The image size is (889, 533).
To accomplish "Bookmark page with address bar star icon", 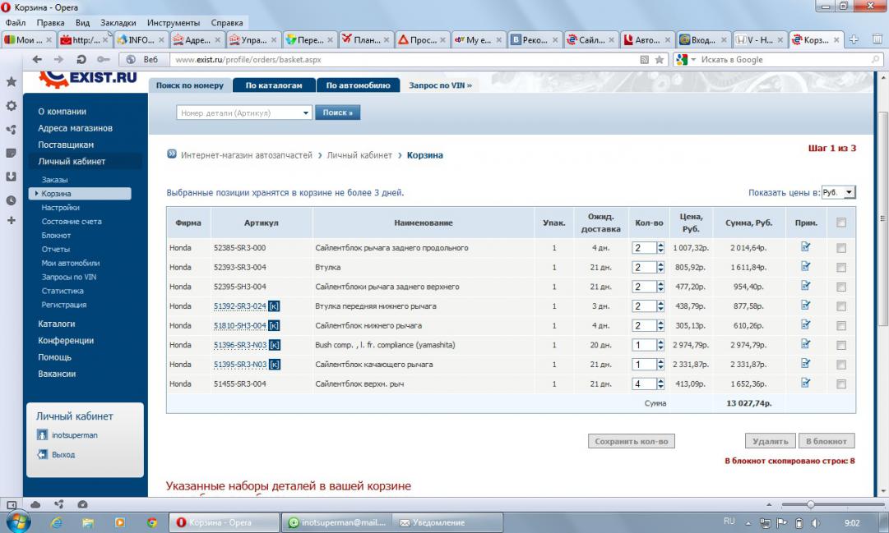I will [660, 59].
